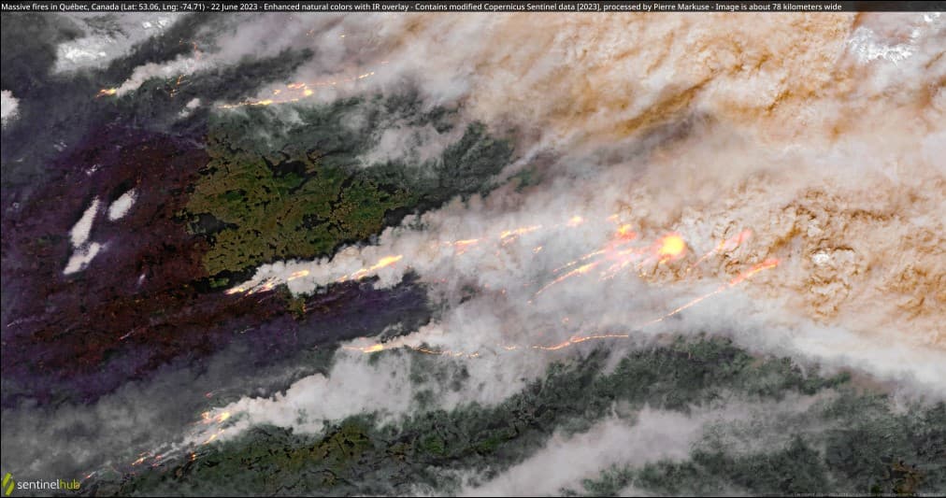Click the brightest round fire hotspot

point(671,247)
